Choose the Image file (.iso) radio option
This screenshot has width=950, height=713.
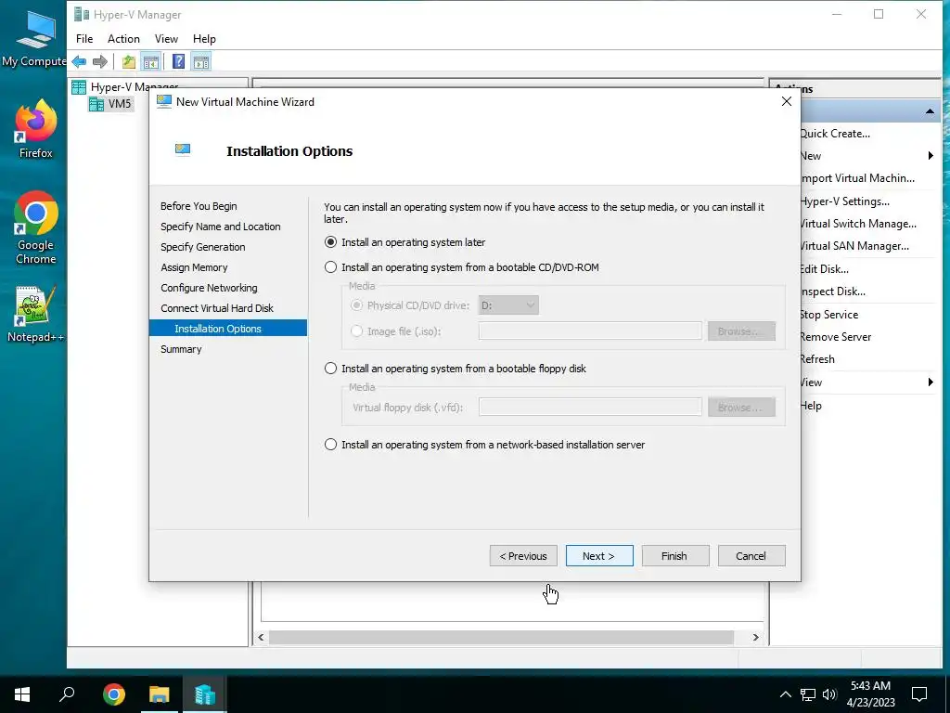click(356, 331)
